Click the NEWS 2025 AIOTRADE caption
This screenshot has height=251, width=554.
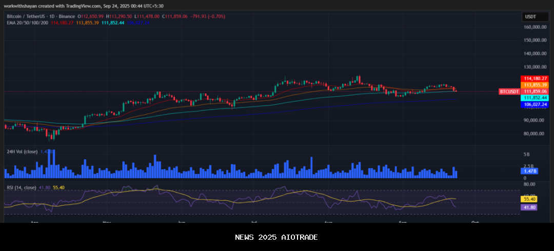coord(276,237)
